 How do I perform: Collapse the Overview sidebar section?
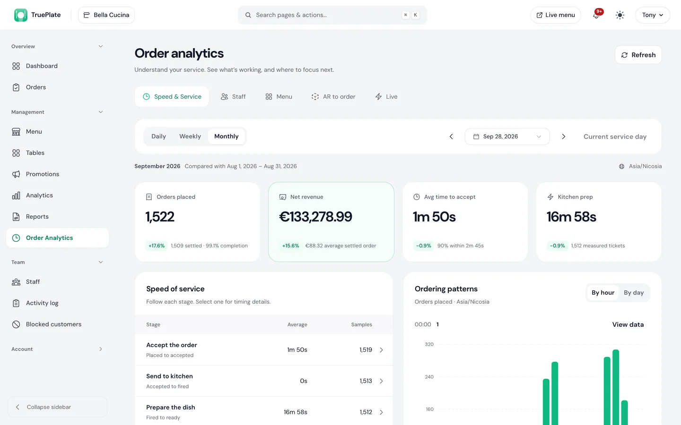pyautogui.click(x=100, y=46)
